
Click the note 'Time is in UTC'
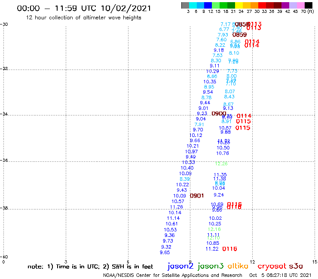[x=78, y=267]
